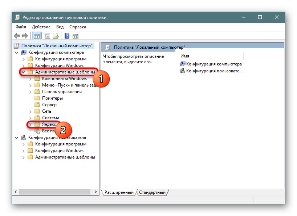The image size is (297, 216).
Task: Select Конфигурация программ under the user configuration
Action: 61,144
